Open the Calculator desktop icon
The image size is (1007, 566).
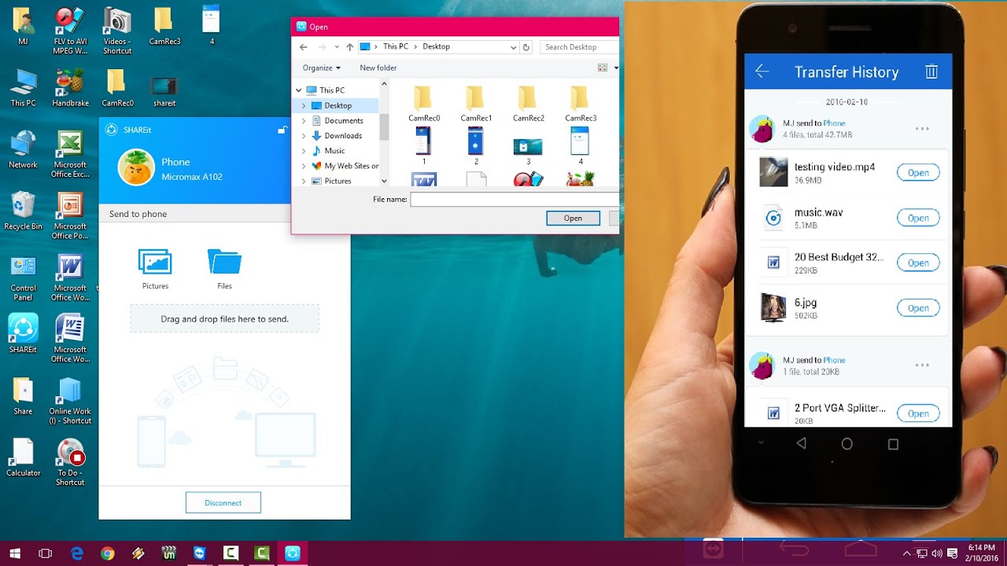(23, 458)
